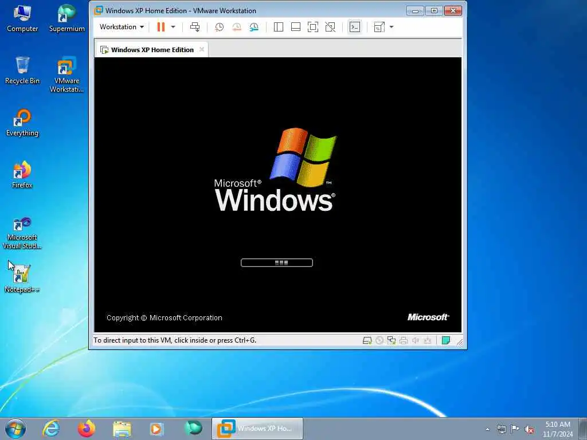Click inside the VM display screen
The image size is (587, 440).
pos(278,195)
